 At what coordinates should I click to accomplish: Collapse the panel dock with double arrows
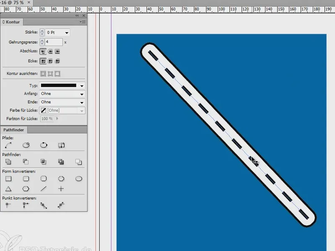point(77,16)
